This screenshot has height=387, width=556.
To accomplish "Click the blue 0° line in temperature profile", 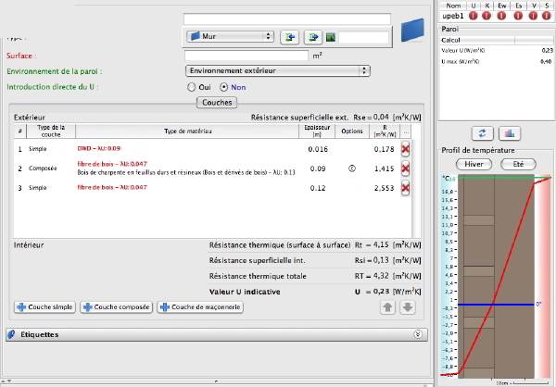I will tap(496, 305).
